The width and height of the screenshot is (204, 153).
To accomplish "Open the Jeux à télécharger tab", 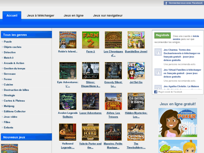I will click(41, 15).
